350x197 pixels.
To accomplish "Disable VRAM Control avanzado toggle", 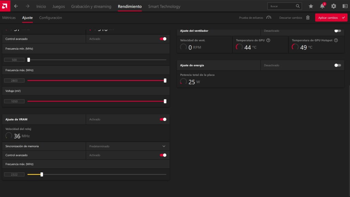I will pyautogui.click(x=163, y=155).
